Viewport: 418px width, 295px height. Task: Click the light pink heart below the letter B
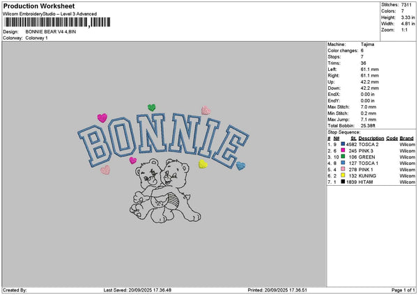[x=105, y=169]
